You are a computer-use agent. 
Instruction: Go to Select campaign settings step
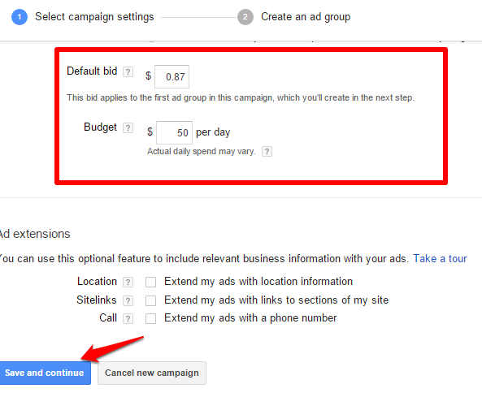click(94, 17)
